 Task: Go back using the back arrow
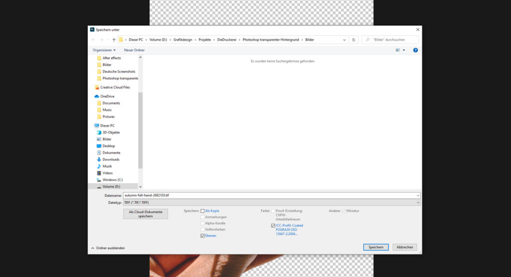point(93,40)
